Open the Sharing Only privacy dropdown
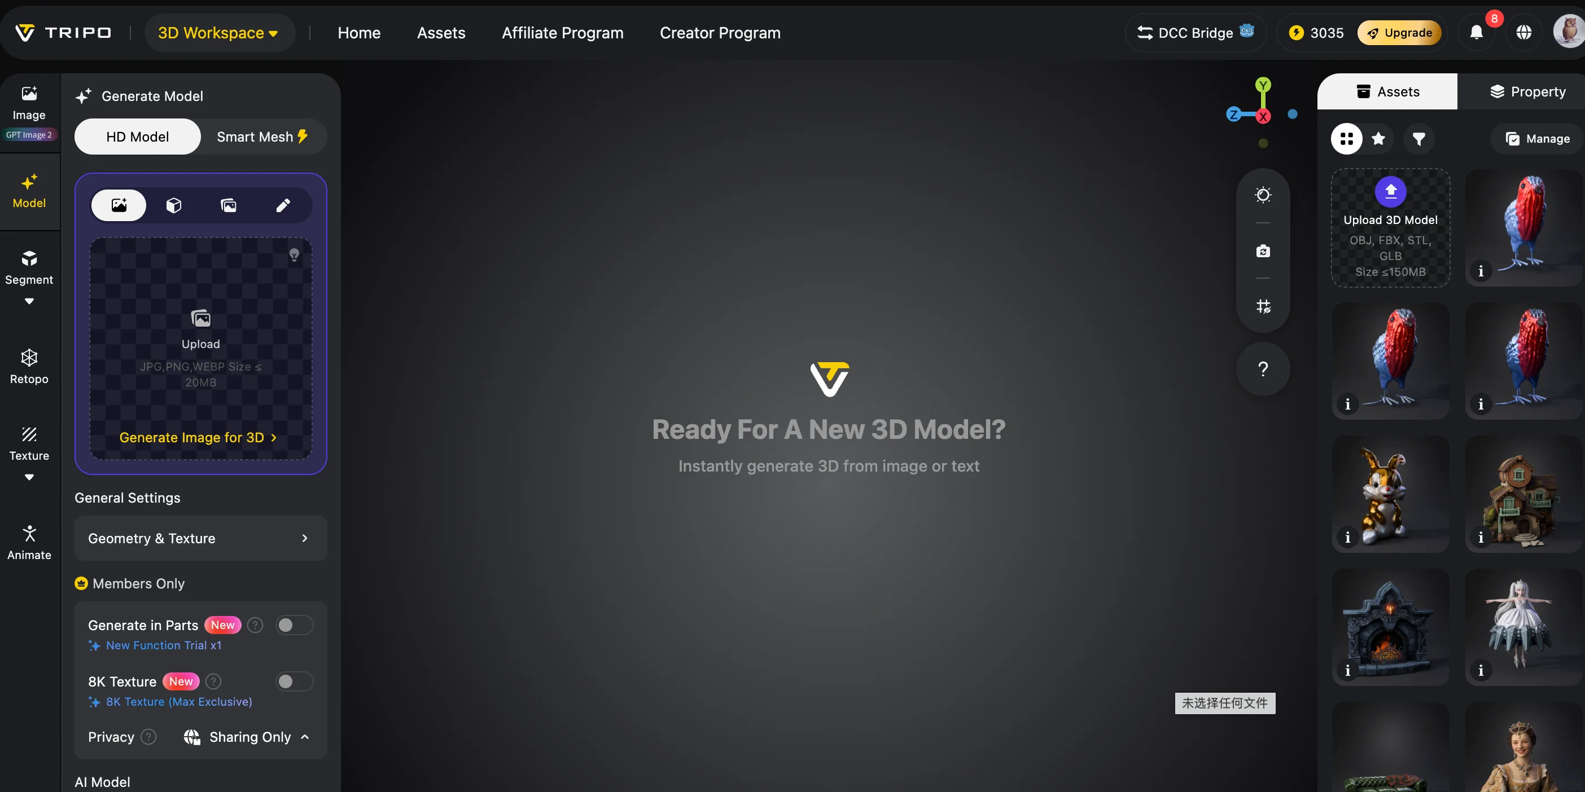 (247, 737)
